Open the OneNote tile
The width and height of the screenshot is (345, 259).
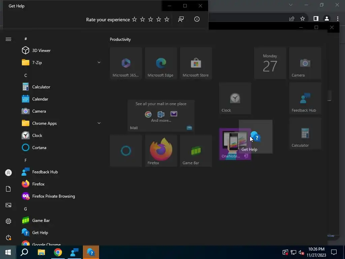(235, 144)
